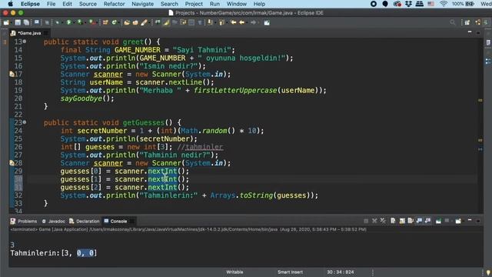The height and width of the screenshot is (277, 492).
Task: Click the New wizard toolbar icon
Action: (6, 22)
